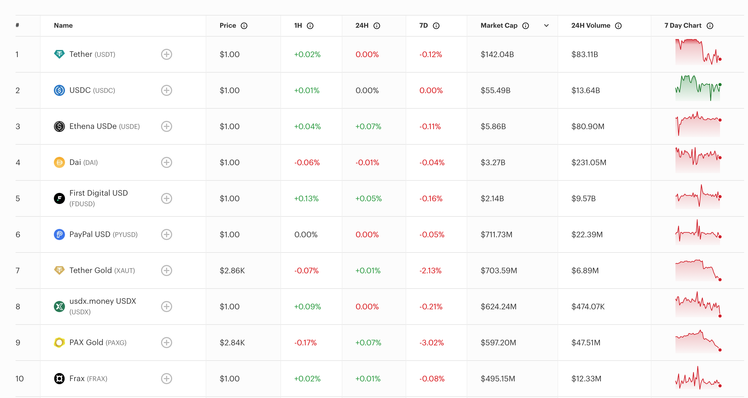View Tether Gold 7 day sparkline
This screenshot has width=748, height=398.
pos(698,270)
